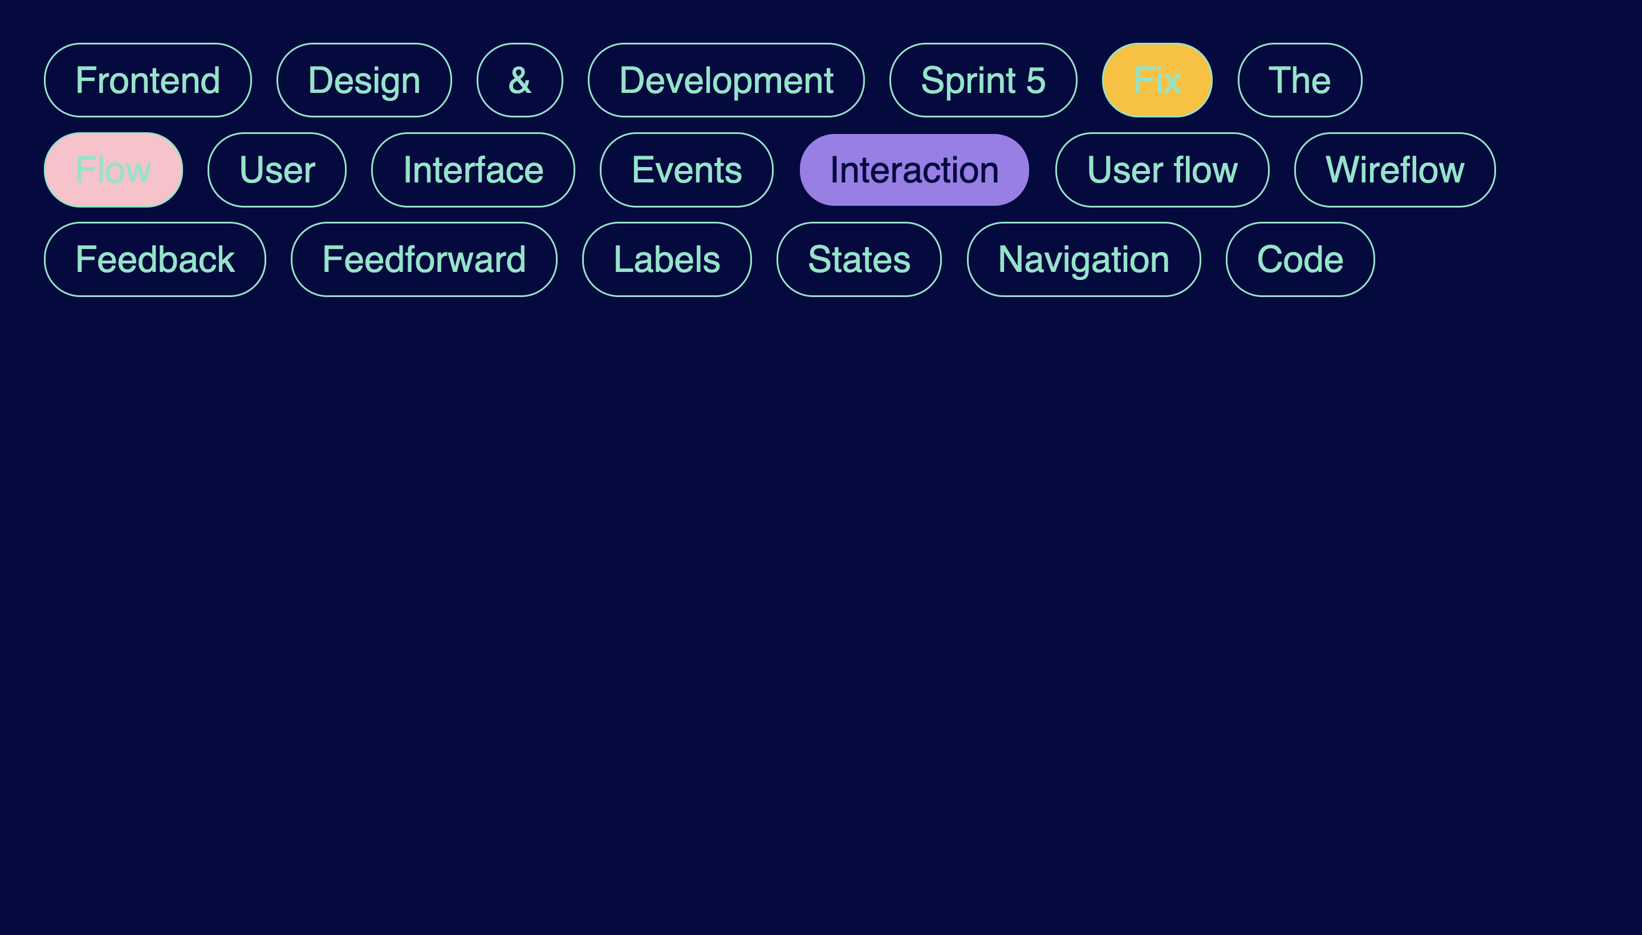The width and height of the screenshot is (1642, 935).
Task: Select the tag labeled The
Action: coord(1298,80)
